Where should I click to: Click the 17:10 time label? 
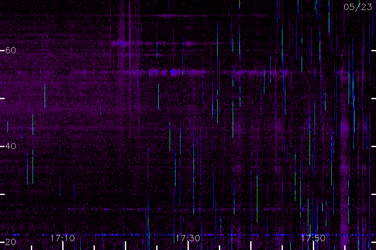(63, 238)
